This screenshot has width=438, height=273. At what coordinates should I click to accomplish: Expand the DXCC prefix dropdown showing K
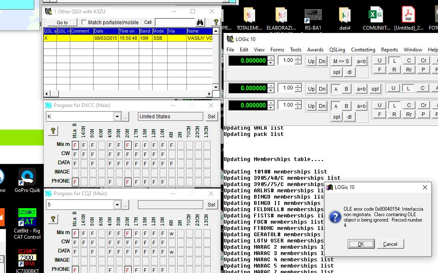pyautogui.click(x=117, y=117)
